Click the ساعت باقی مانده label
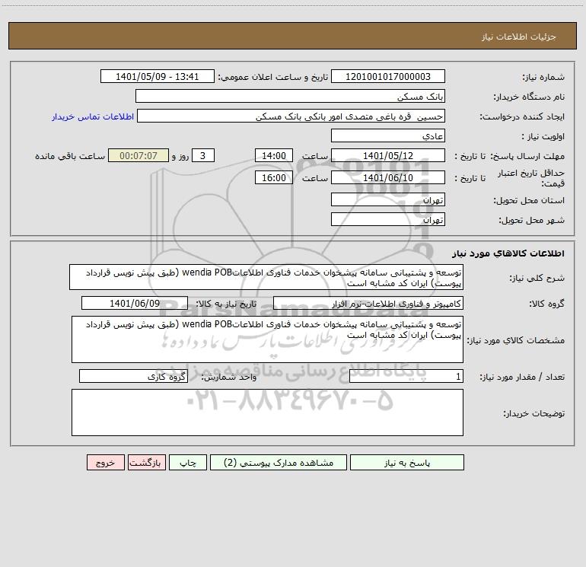586x567 pixels. 70,156
